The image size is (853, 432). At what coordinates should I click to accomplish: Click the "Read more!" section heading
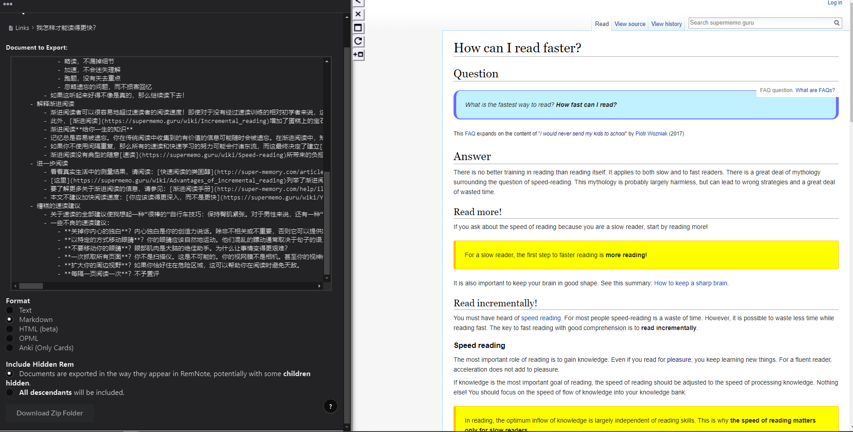pos(478,212)
